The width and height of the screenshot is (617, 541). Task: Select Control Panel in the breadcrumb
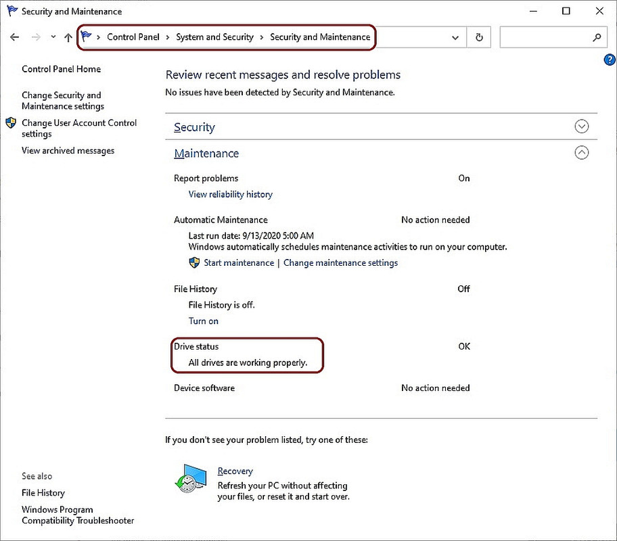coord(133,37)
